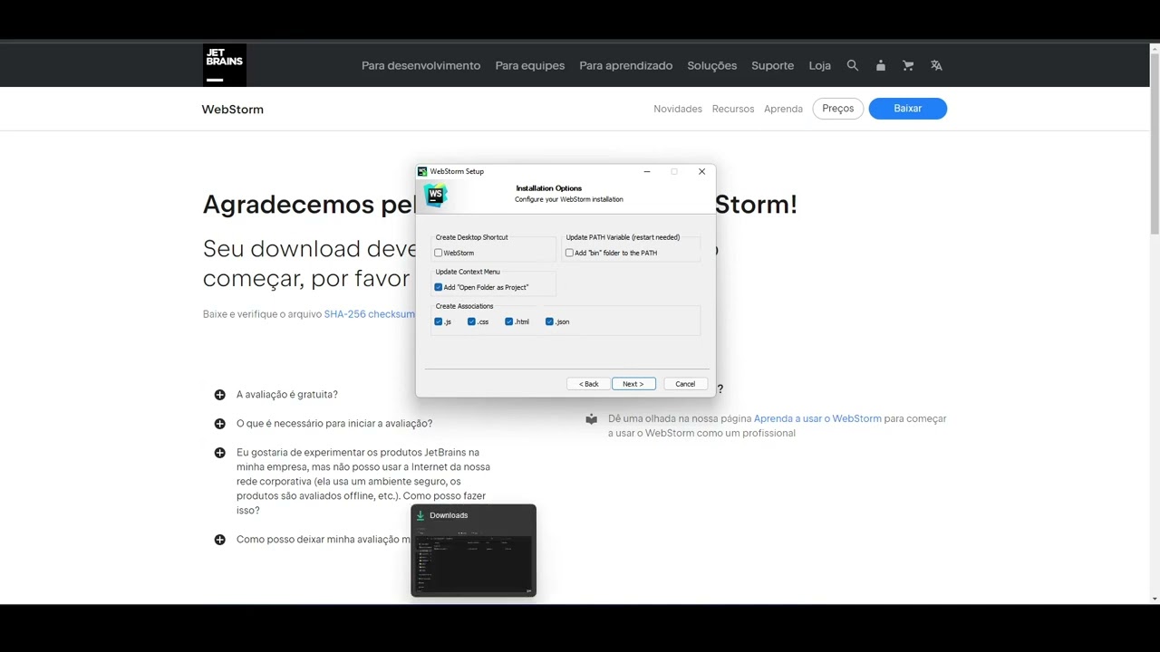Open the account profile icon
Viewport: 1160px width, 652px height.
881,65
